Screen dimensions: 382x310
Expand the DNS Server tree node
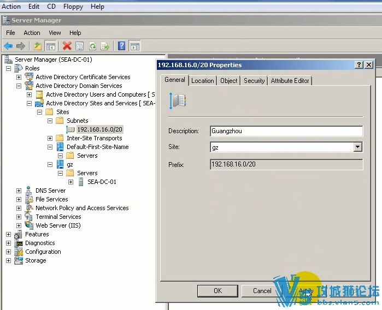click(x=19, y=190)
